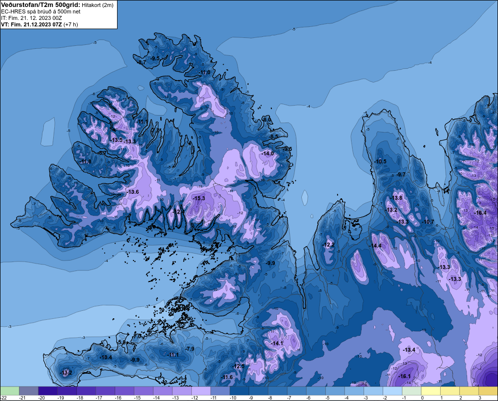Click the -8.0 temperature label on the map

(x=267, y=120)
